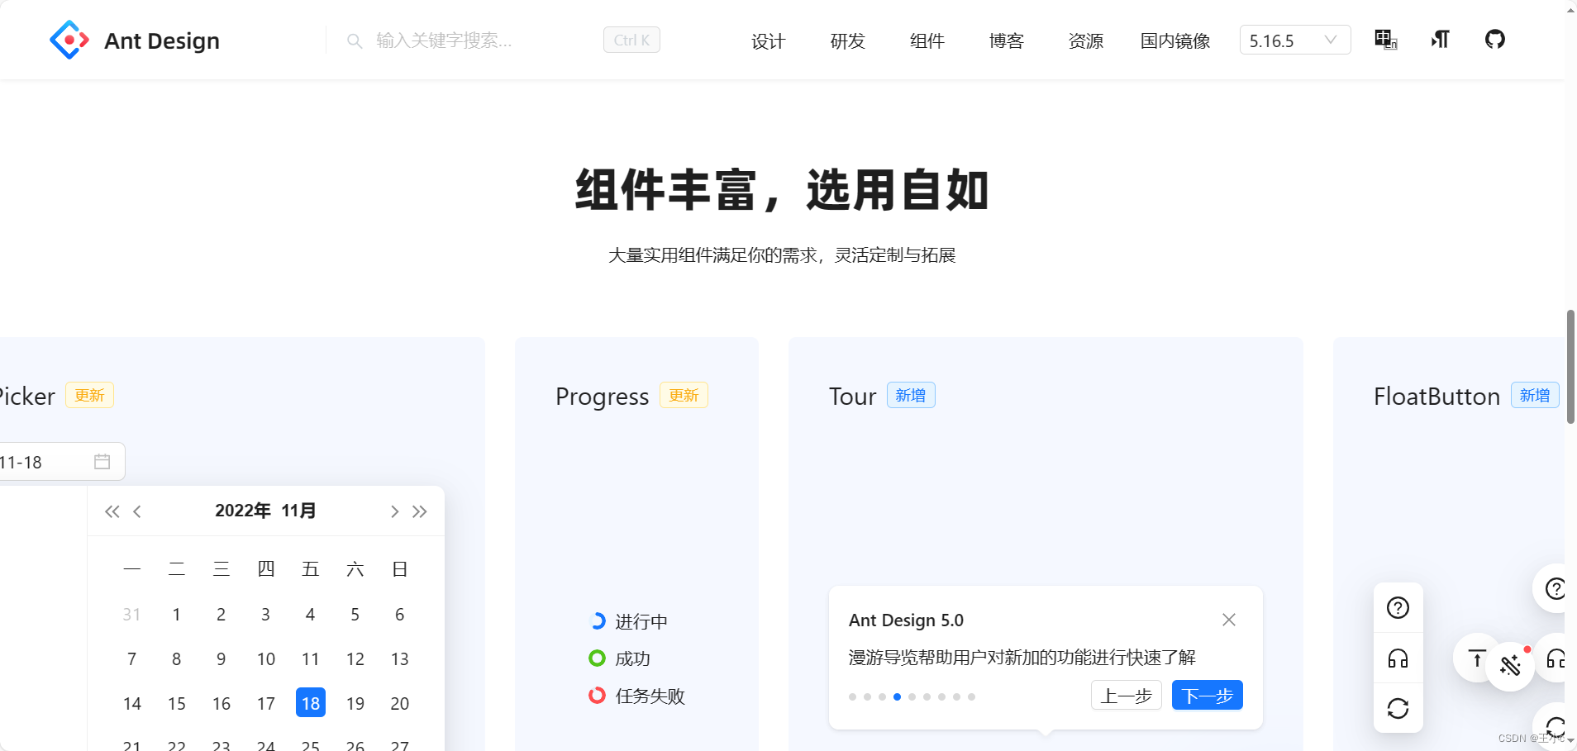Click the 上一步 button

pyautogui.click(x=1127, y=696)
